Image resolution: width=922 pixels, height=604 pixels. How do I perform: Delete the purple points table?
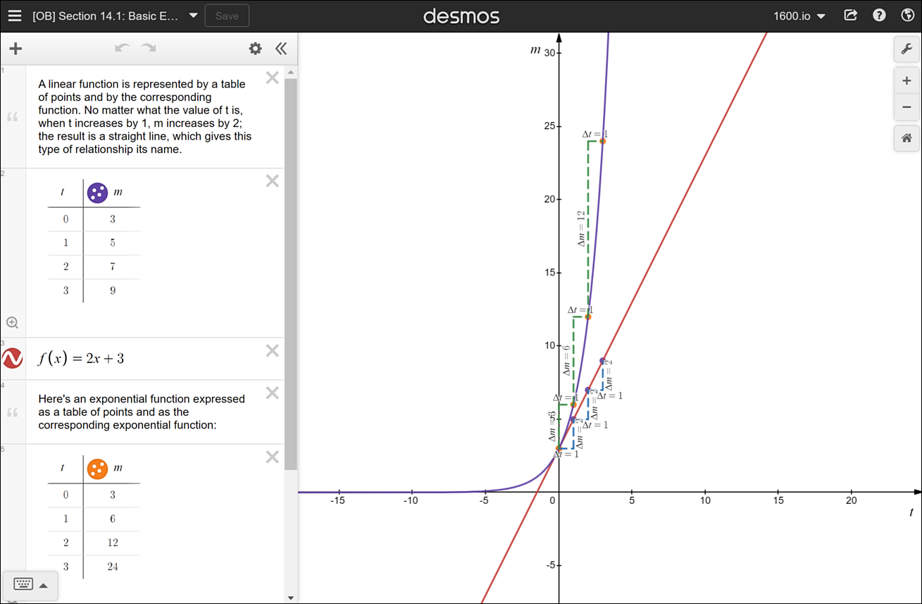tap(272, 181)
